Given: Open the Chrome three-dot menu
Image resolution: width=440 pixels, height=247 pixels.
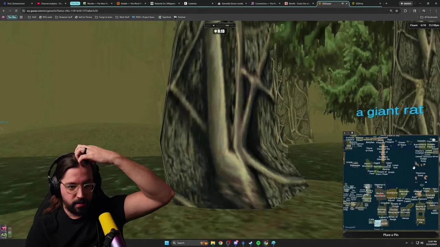Looking at the screenshot, I should point(436,11).
